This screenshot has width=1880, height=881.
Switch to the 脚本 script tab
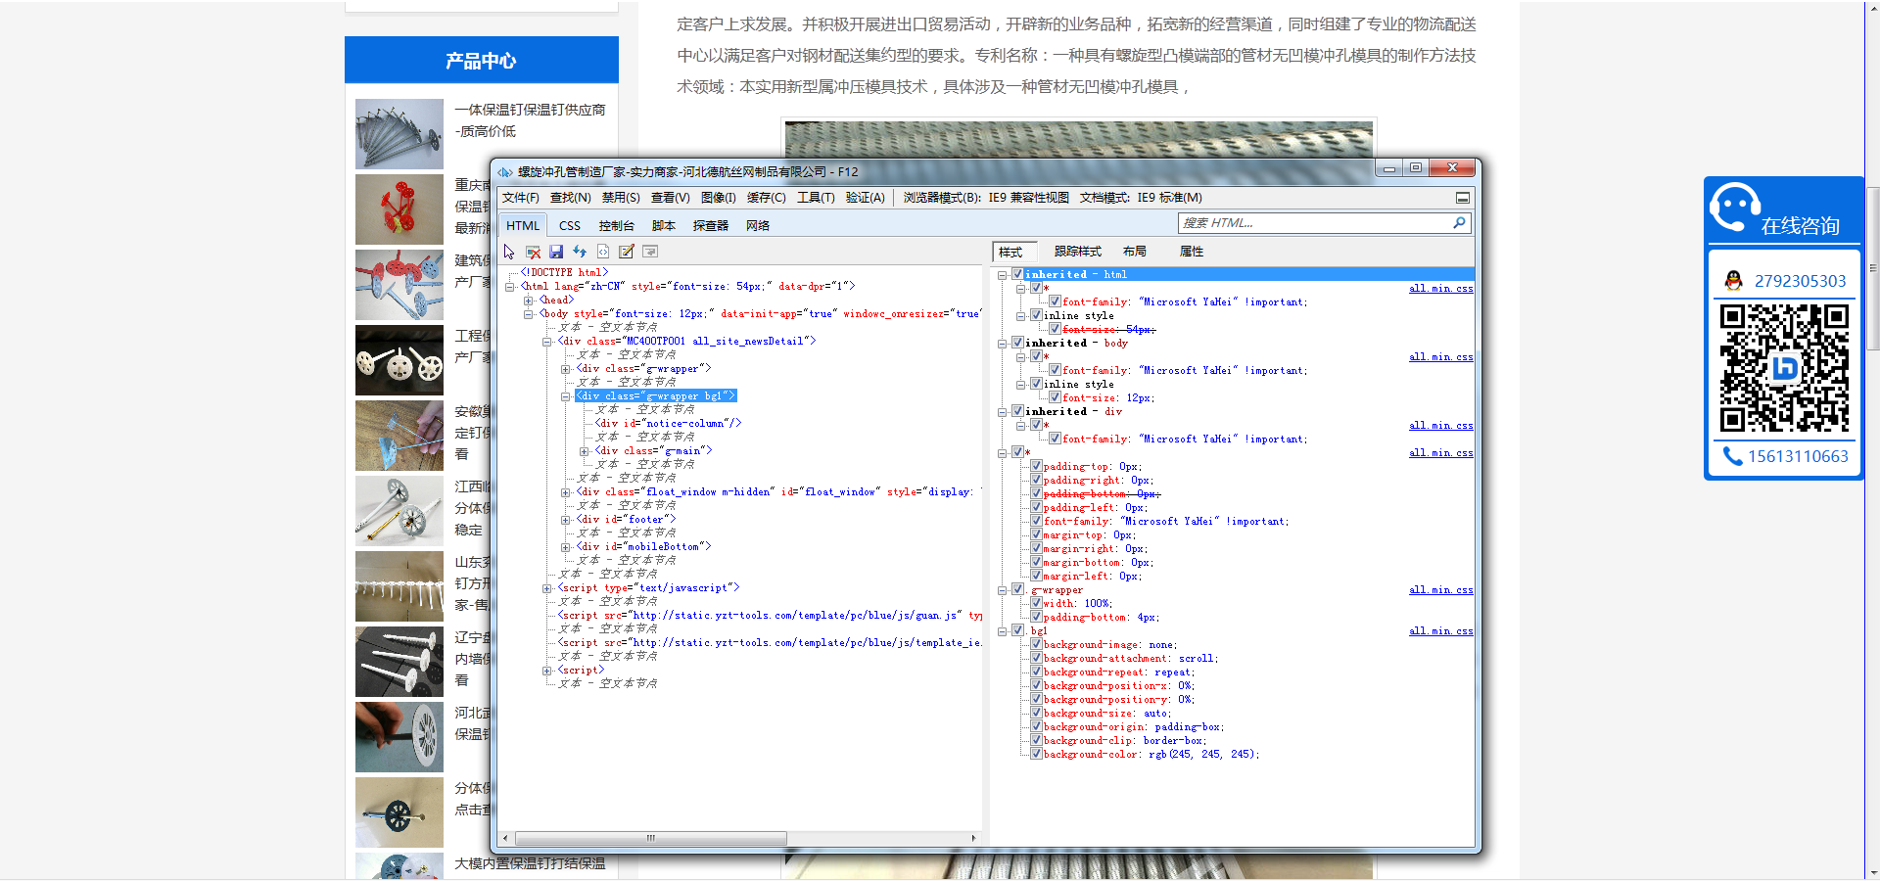(664, 226)
